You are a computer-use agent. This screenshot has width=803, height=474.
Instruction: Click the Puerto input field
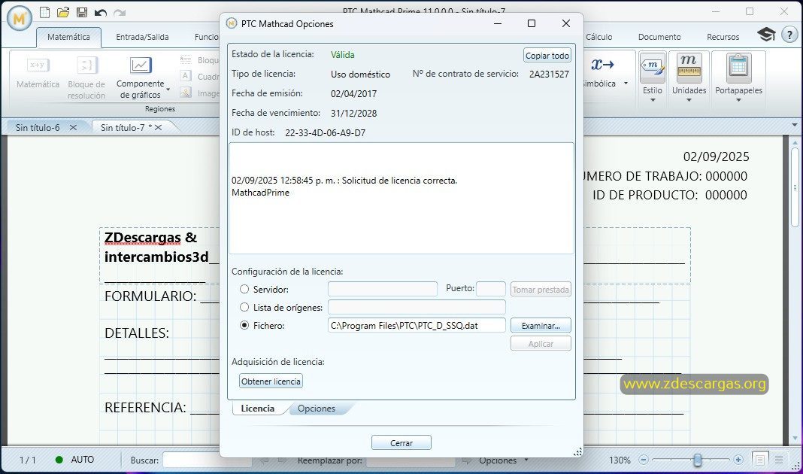tap(491, 289)
